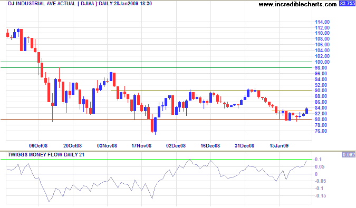Viewport: 356px width, 208px height.
Task: Click the short orange trendline near 83.00
Action: coord(292,111)
